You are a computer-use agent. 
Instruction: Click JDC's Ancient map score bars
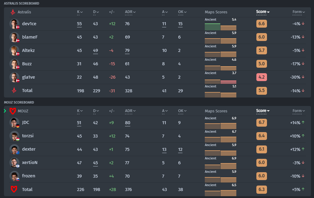click(221, 126)
